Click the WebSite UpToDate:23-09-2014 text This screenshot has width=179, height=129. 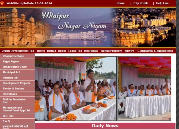[29, 3]
